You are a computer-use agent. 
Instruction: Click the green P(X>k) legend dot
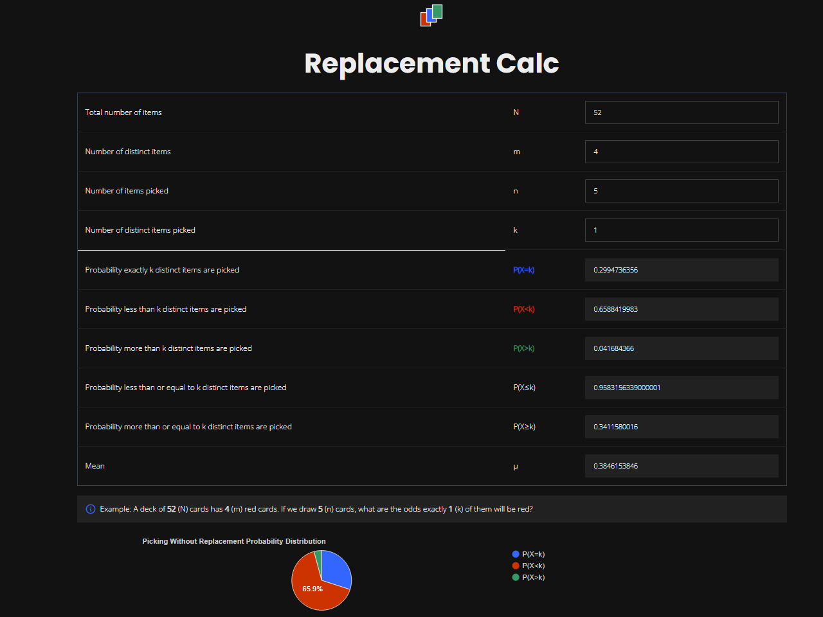click(x=516, y=577)
